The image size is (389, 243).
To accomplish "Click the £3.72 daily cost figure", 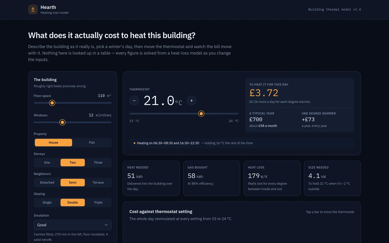I will click(264, 93).
